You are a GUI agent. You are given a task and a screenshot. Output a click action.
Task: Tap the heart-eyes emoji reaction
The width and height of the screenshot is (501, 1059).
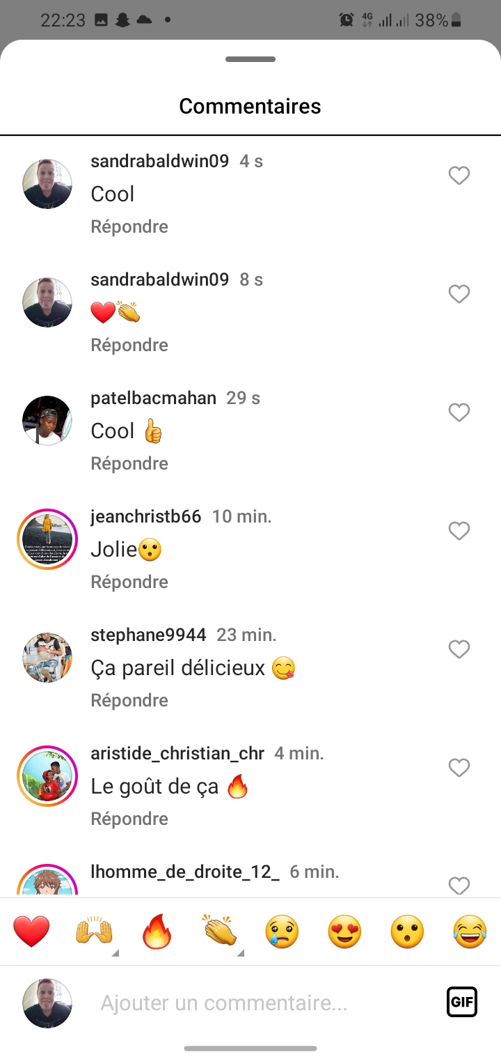(x=344, y=932)
